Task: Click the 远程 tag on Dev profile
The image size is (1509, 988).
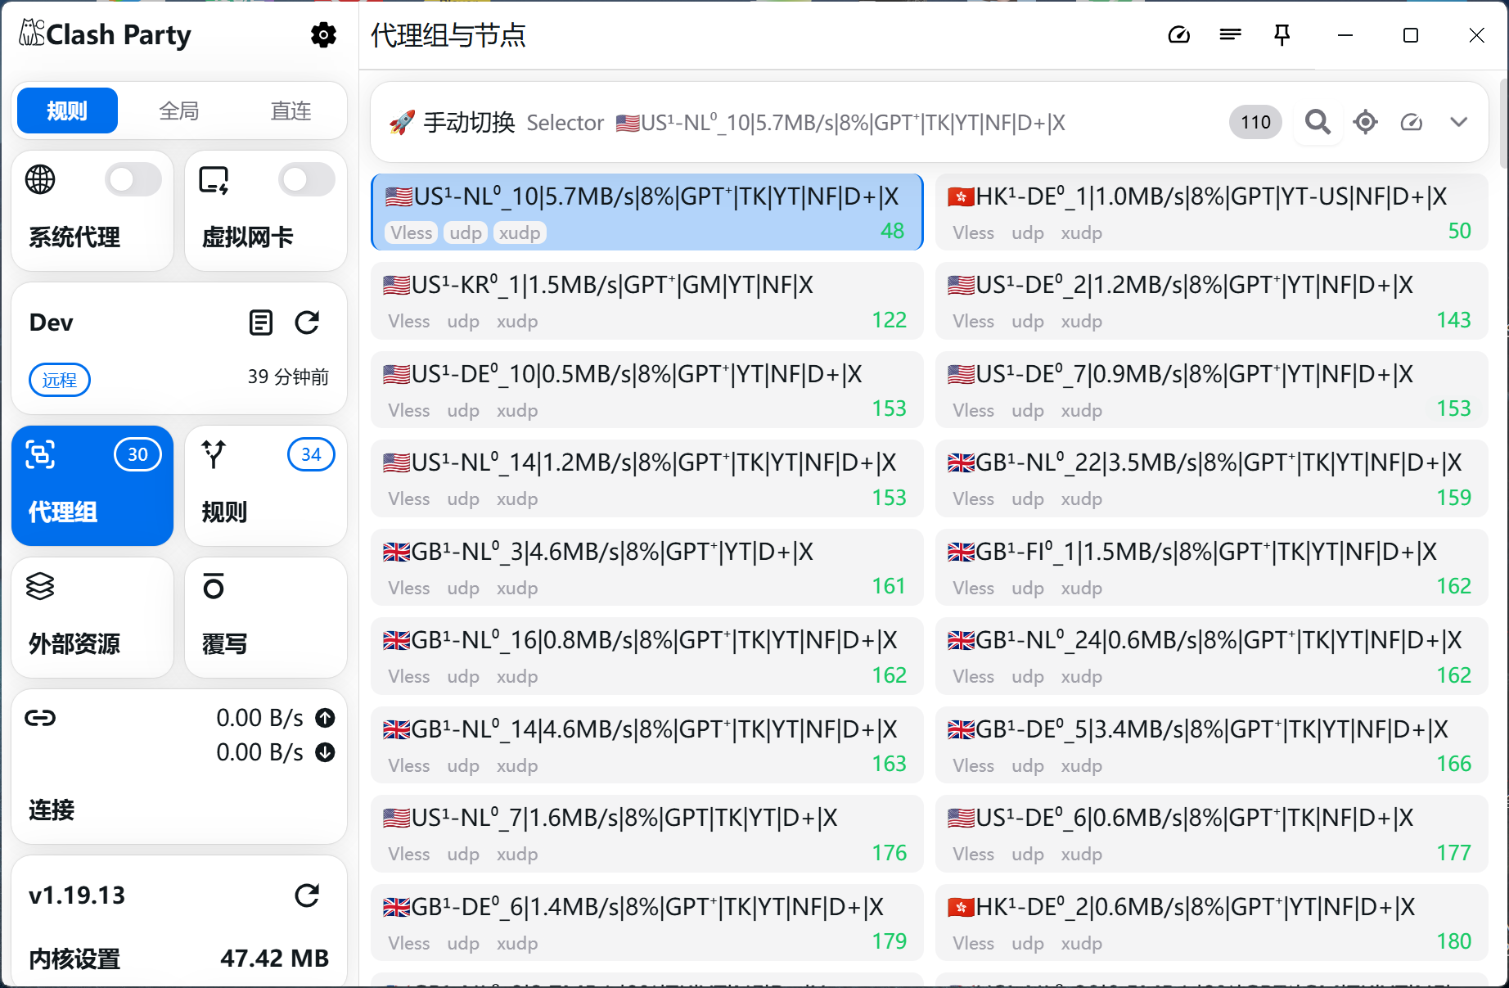Action: [60, 380]
